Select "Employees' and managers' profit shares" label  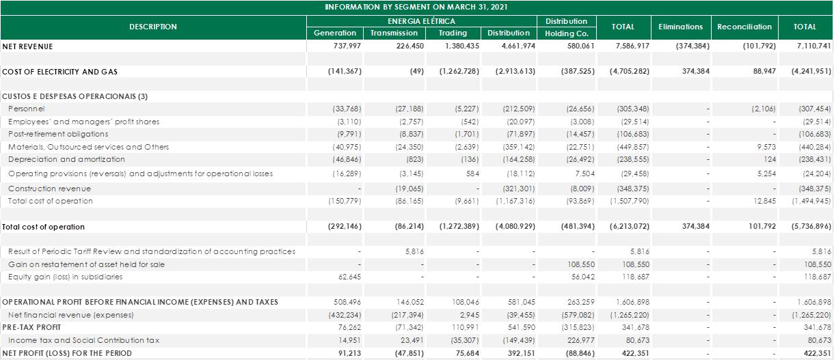click(x=83, y=122)
